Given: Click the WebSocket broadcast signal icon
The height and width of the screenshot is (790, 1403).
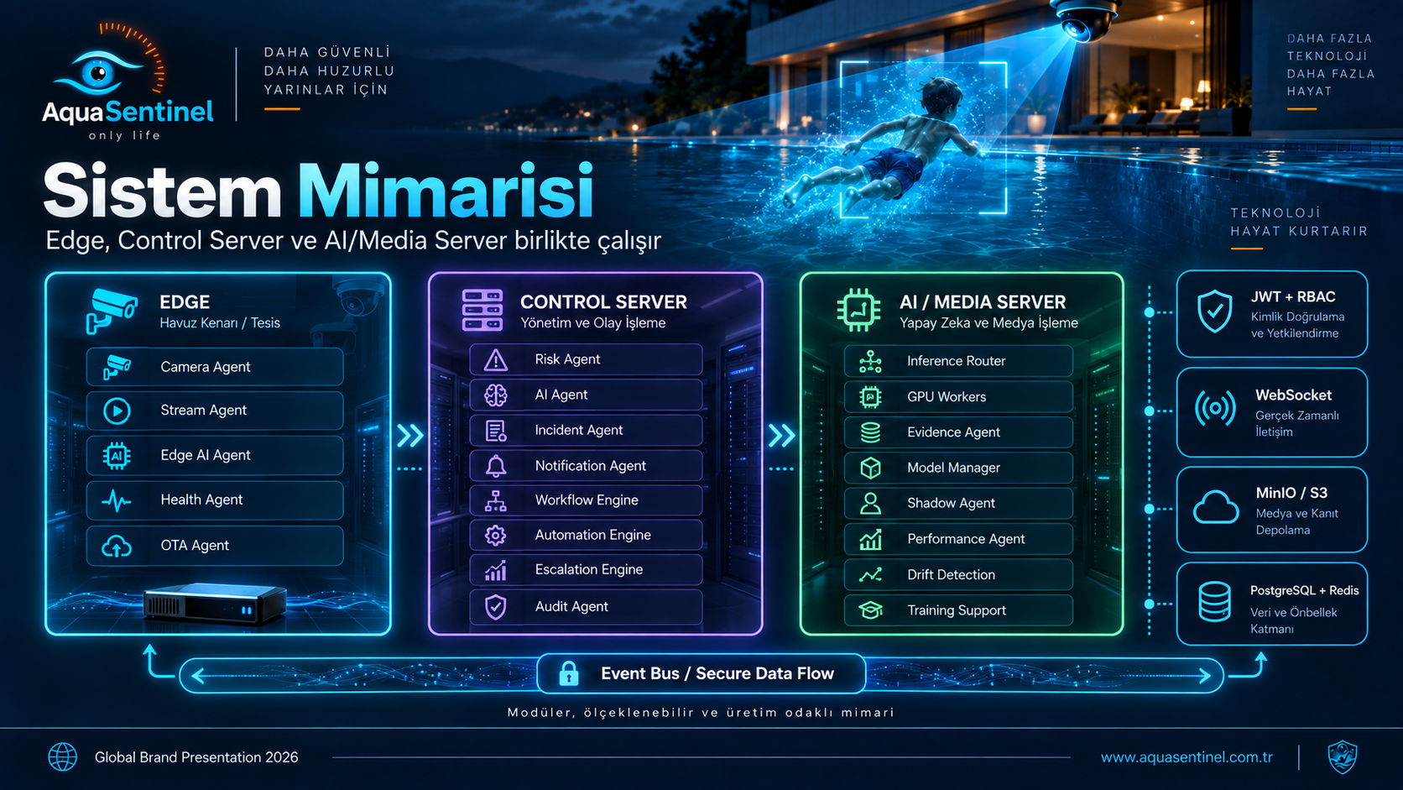Looking at the screenshot, I should tap(1215, 409).
